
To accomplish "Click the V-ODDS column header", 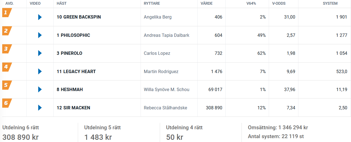I will coord(279,4).
